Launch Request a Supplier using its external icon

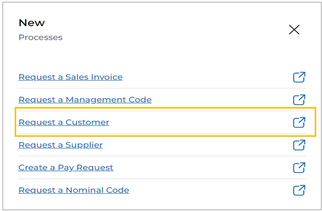pos(299,145)
